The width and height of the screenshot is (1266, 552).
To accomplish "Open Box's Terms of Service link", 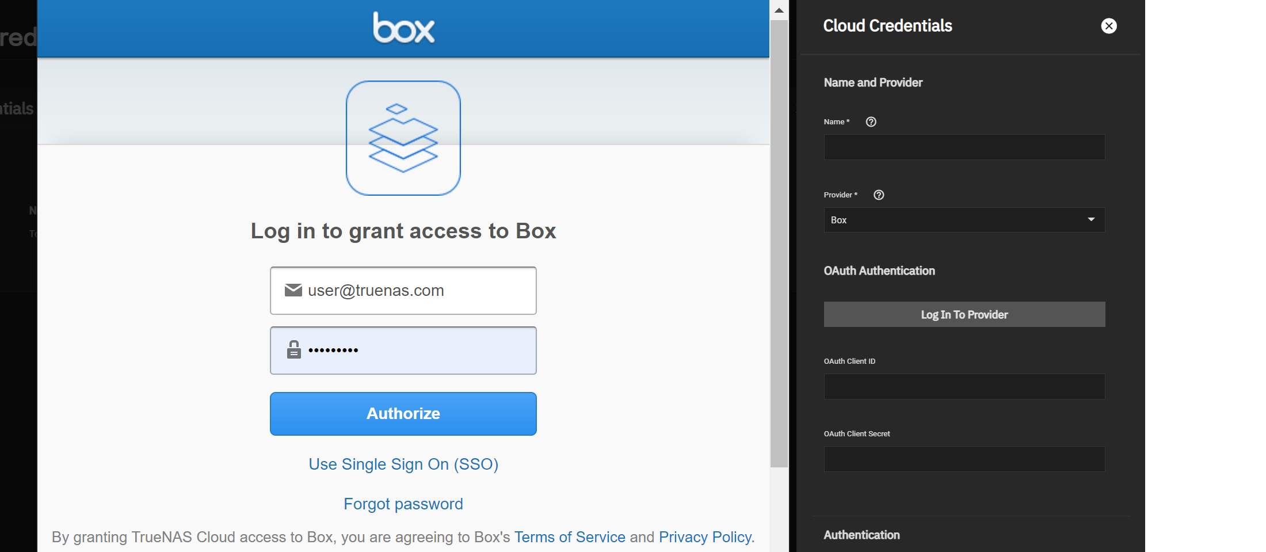I will point(570,537).
